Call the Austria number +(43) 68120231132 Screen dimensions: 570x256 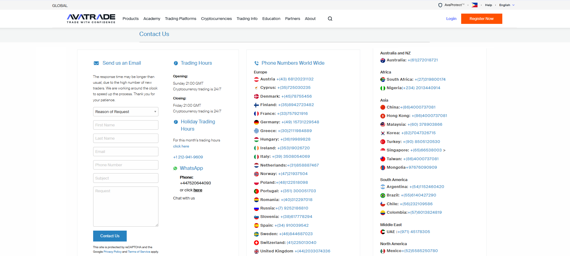(295, 79)
